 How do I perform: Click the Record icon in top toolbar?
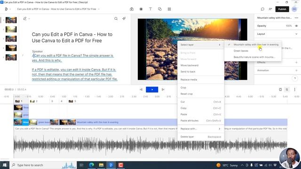coord(141,9)
